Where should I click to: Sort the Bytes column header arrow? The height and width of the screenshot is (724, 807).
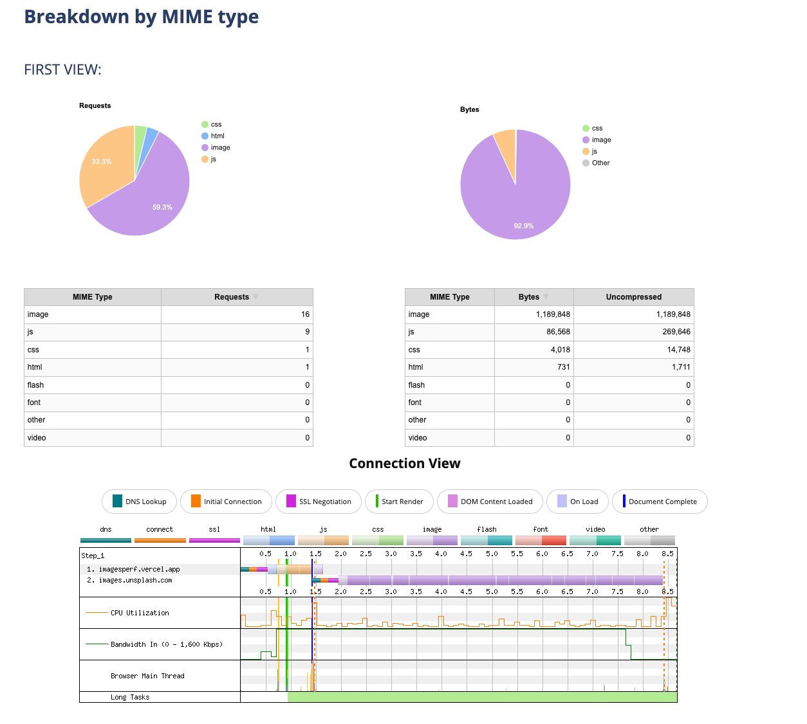(546, 297)
